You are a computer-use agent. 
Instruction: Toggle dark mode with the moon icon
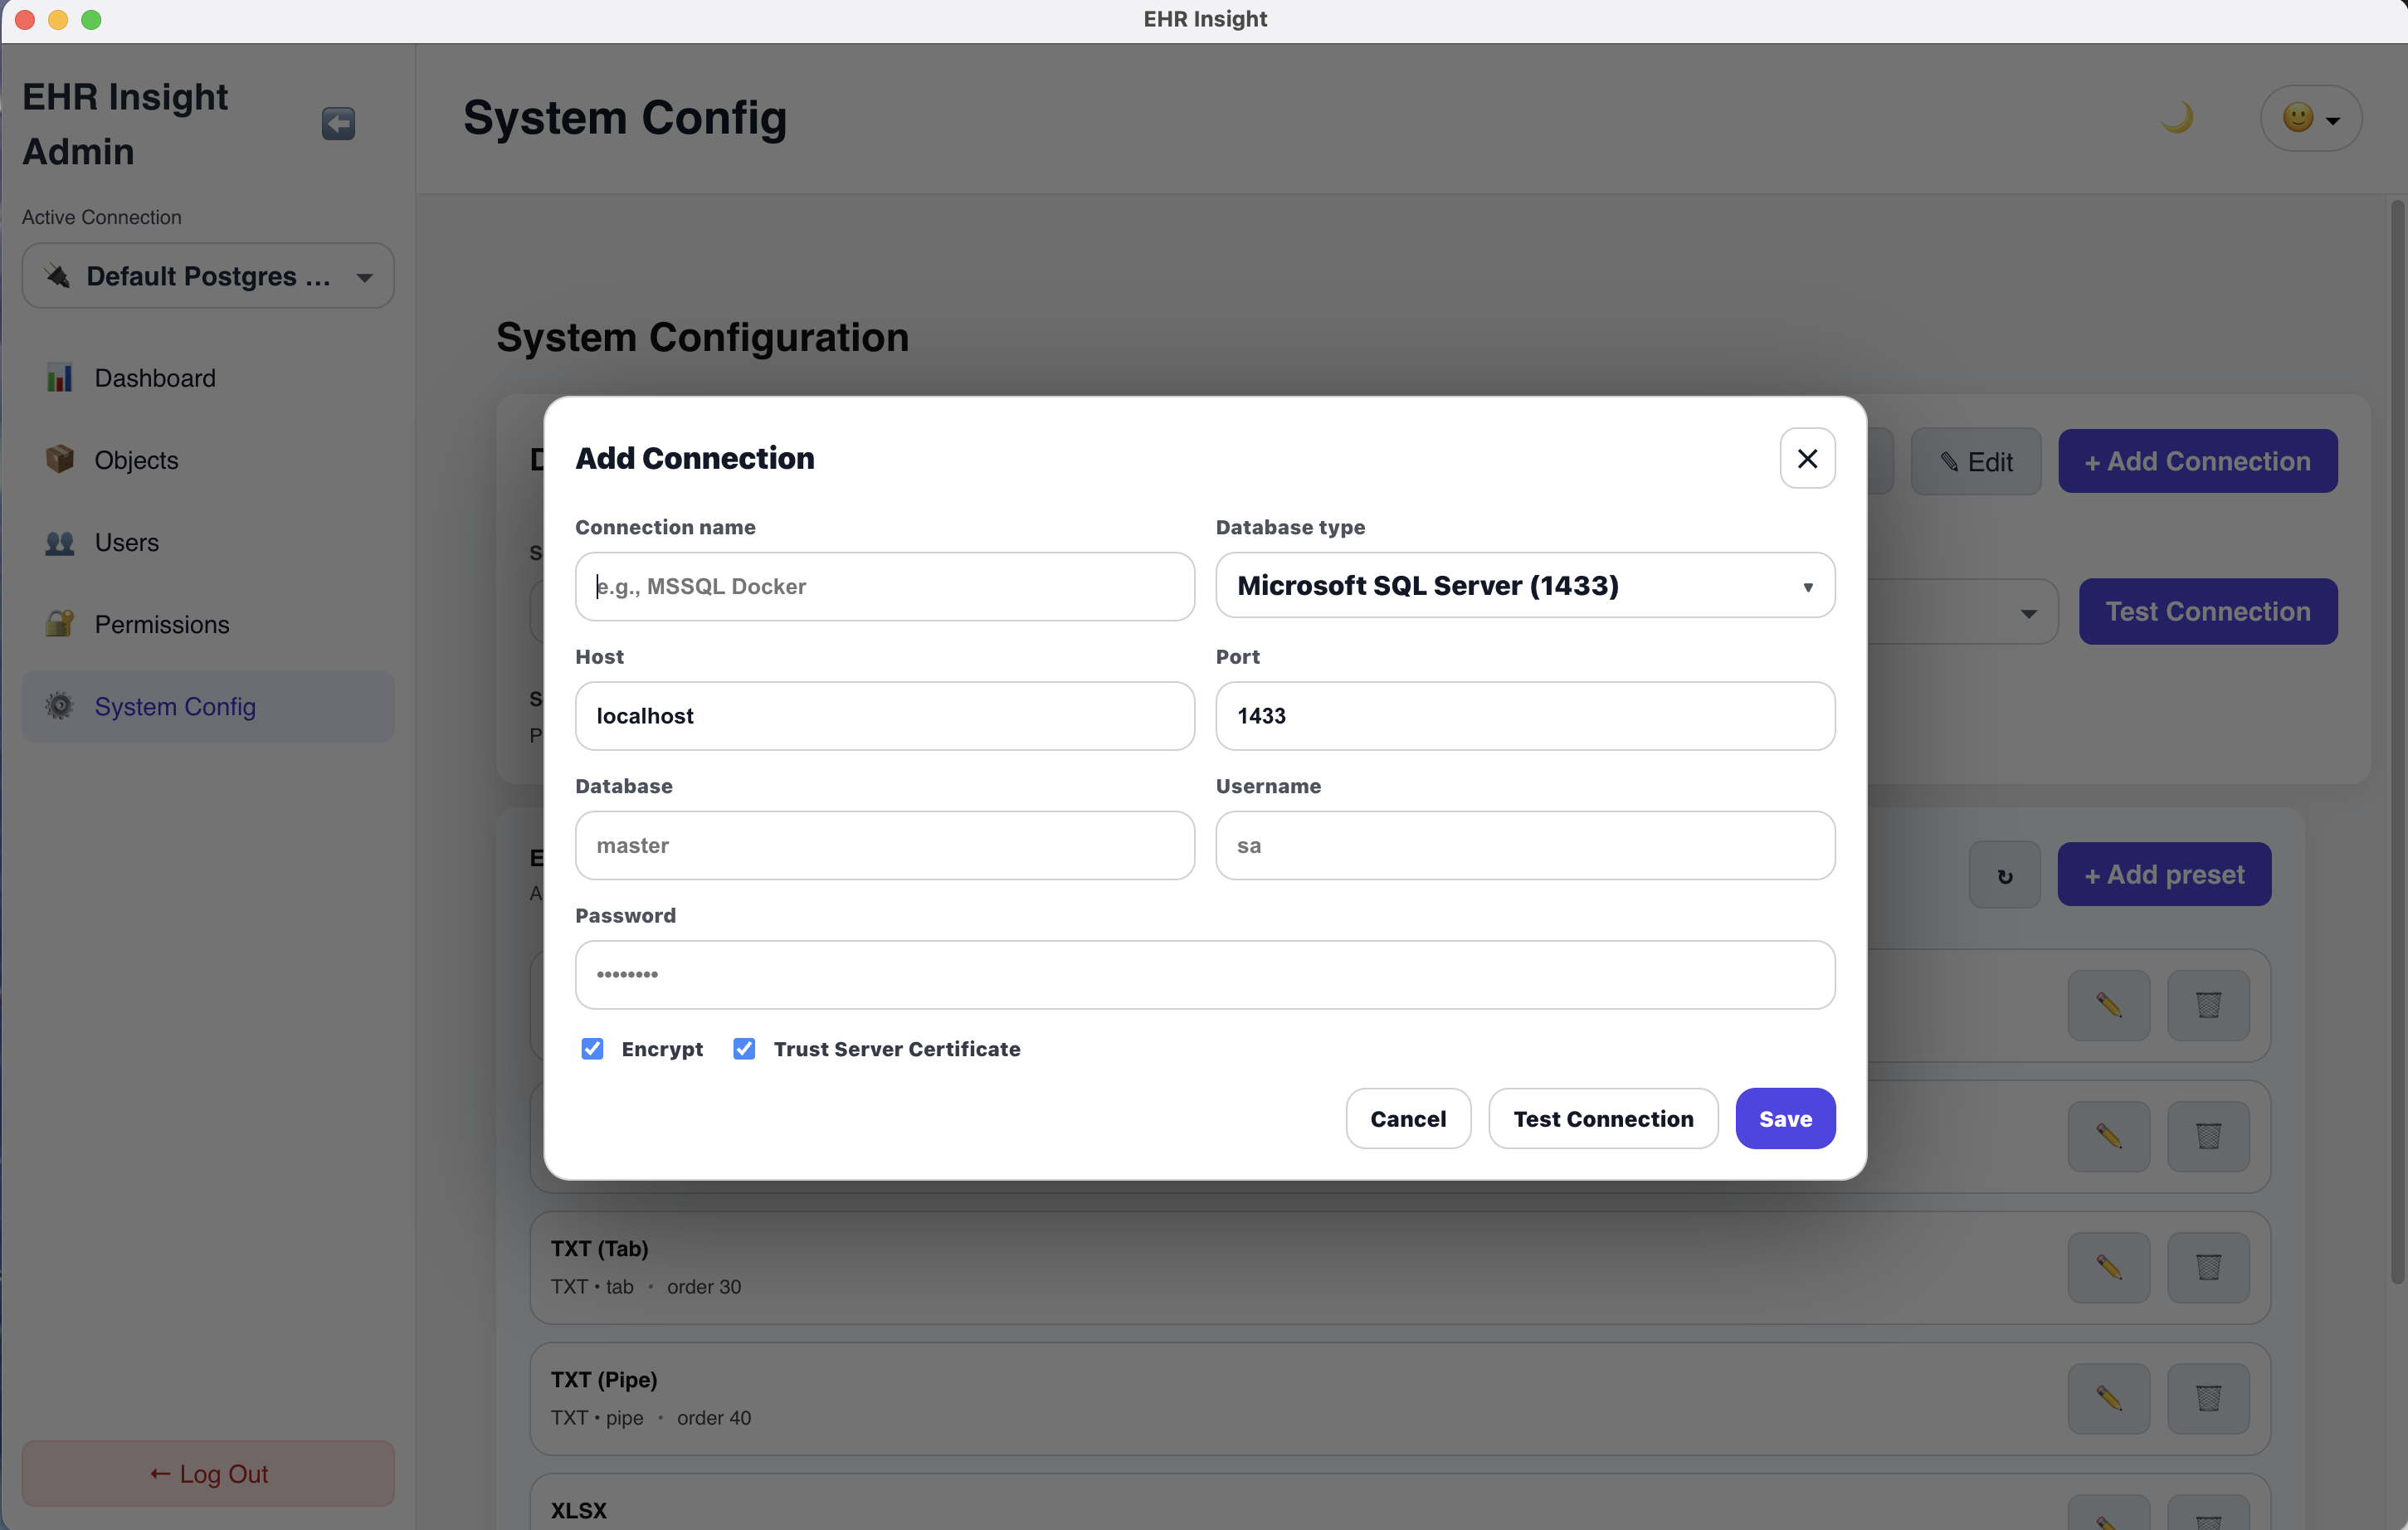pyautogui.click(x=2179, y=117)
